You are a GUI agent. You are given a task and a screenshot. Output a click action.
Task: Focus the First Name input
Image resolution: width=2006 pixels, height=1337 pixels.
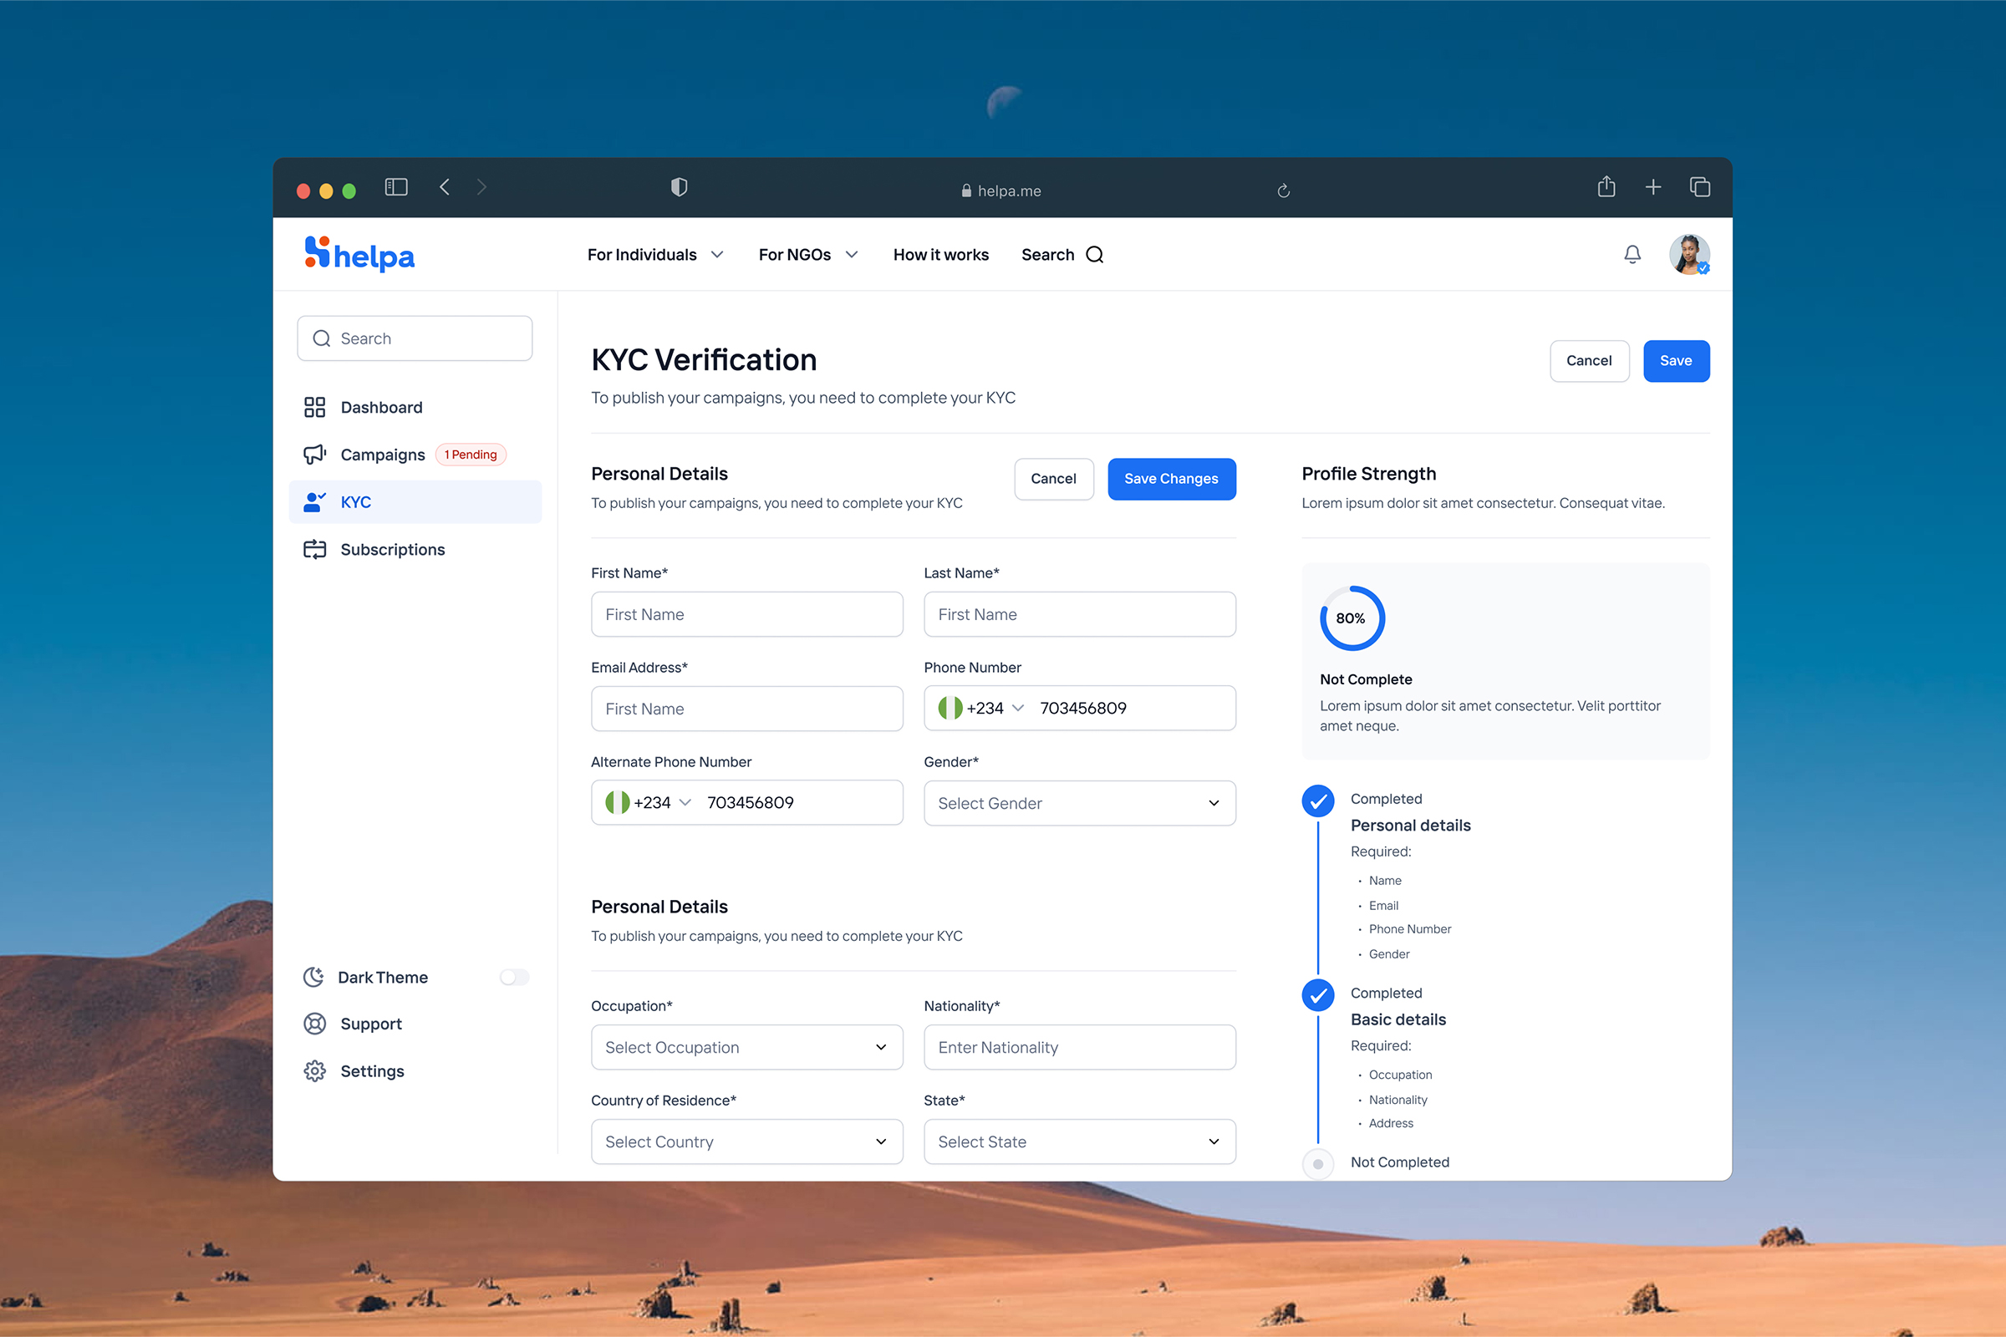click(x=747, y=614)
